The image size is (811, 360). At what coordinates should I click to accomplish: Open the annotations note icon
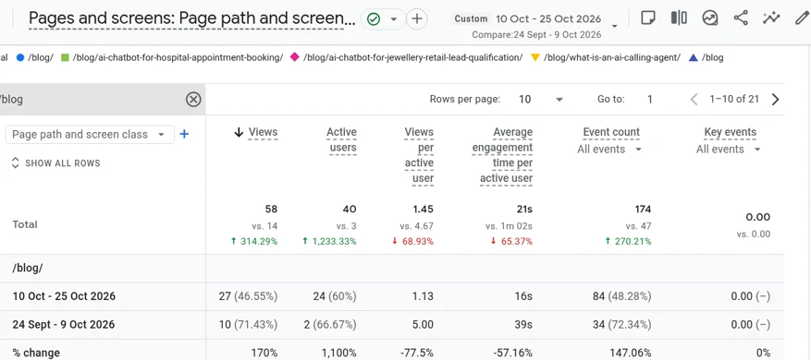tap(647, 18)
